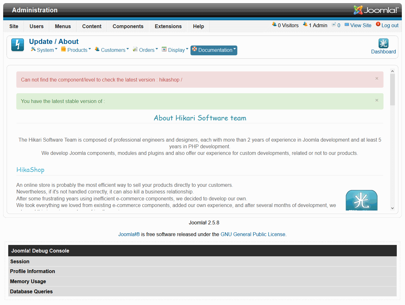Click the red Log out icon
Image resolution: width=405 pixels, height=305 pixels.
[x=378, y=24]
